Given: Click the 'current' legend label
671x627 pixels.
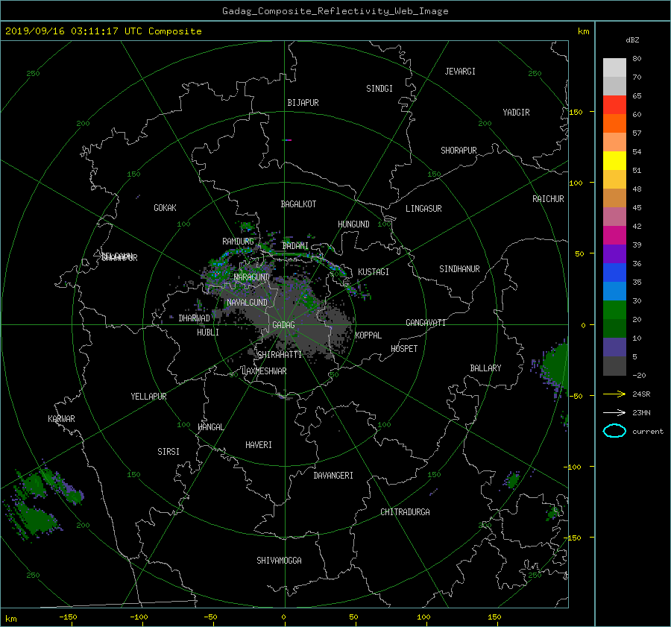Looking at the screenshot, I should click(648, 432).
